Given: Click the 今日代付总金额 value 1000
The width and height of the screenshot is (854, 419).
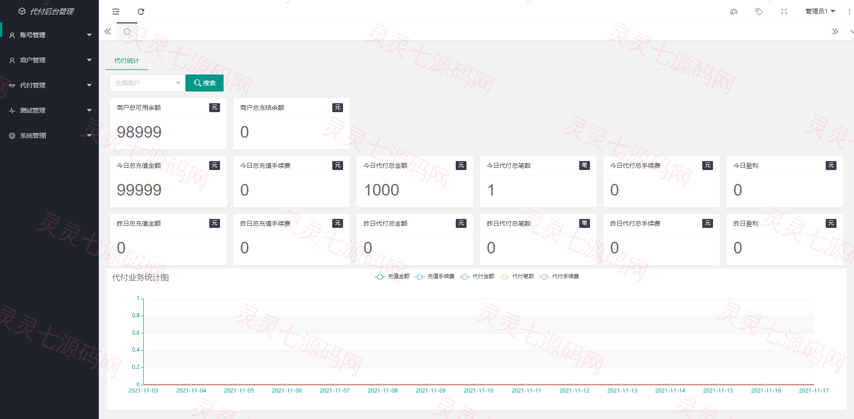Looking at the screenshot, I should pyautogui.click(x=382, y=190).
